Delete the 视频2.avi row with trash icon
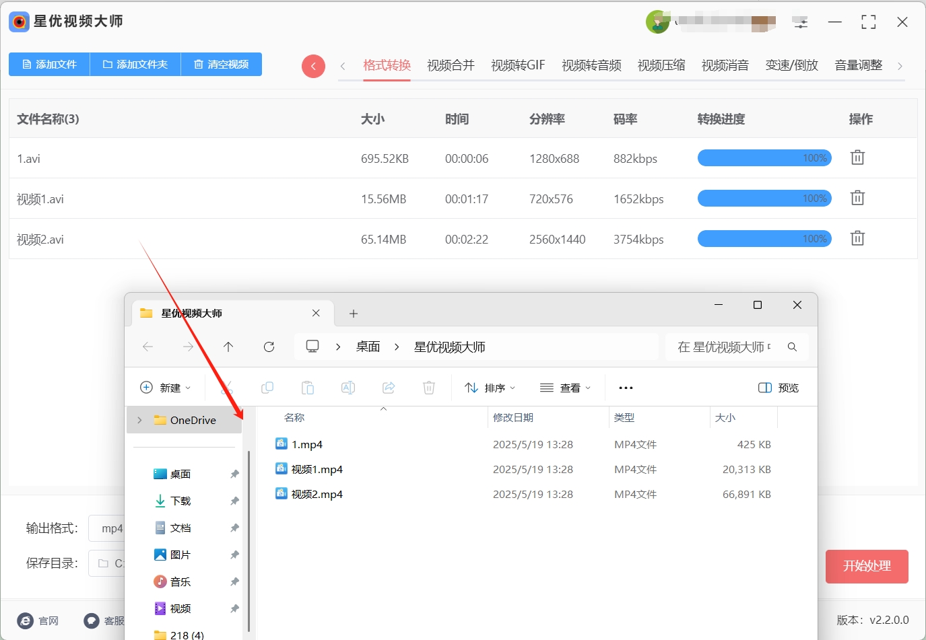Screen dimensions: 926x640 [x=857, y=239]
